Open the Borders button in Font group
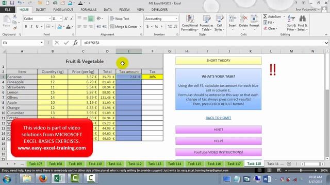The height and width of the screenshot is (185, 330). tap(48, 27)
